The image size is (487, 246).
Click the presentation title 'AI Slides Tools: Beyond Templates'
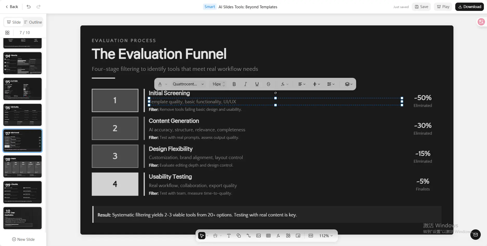pos(248,7)
